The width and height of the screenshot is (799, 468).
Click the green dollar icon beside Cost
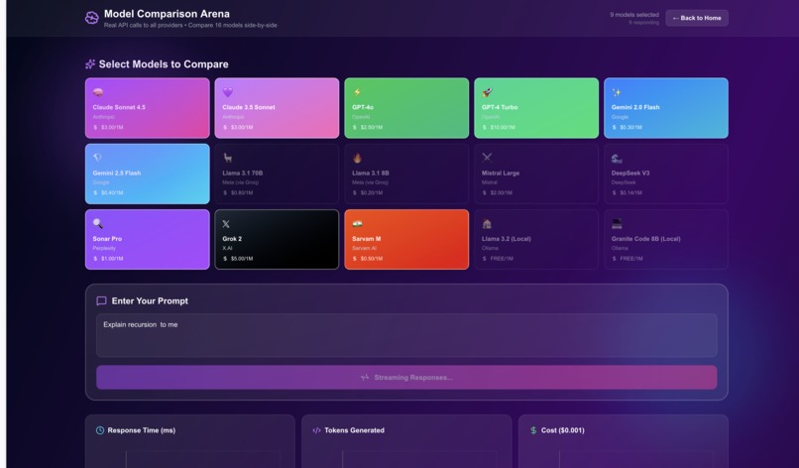[x=533, y=430]
